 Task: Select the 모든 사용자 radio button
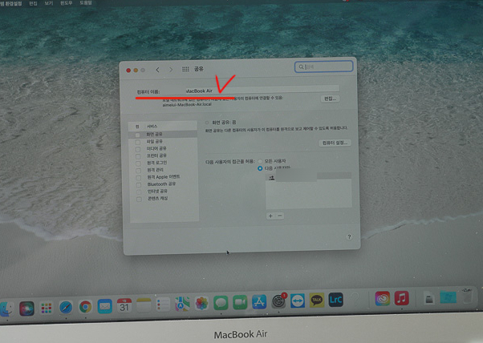[x=260, y=161]
